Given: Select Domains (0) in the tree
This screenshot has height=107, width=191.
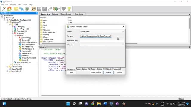Looking at the screenshot, I should [26, 40].
